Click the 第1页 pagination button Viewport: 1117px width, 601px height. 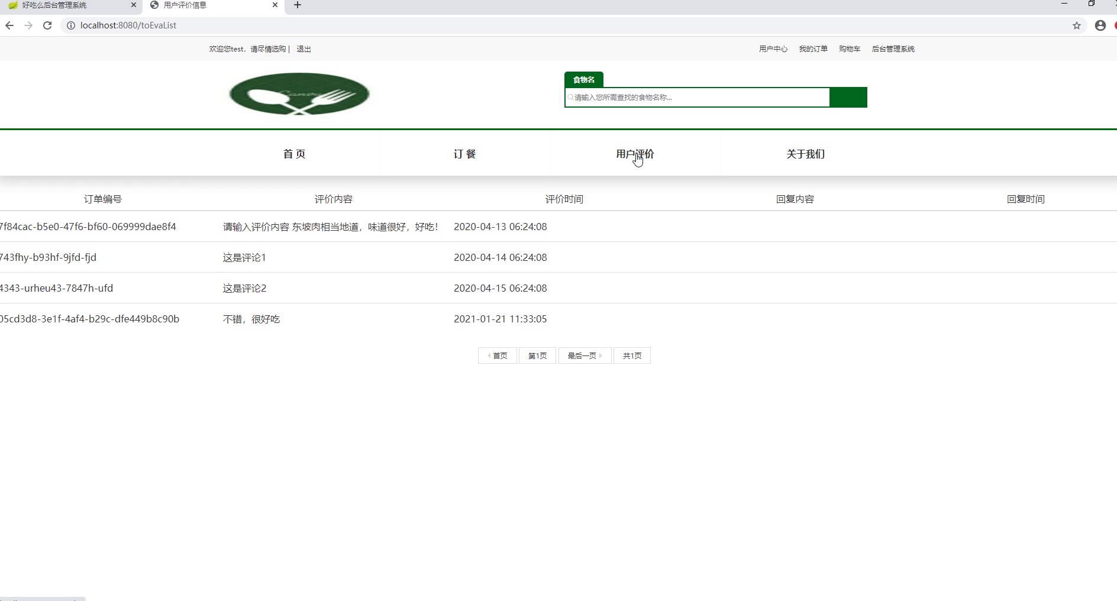click(537, 356)
